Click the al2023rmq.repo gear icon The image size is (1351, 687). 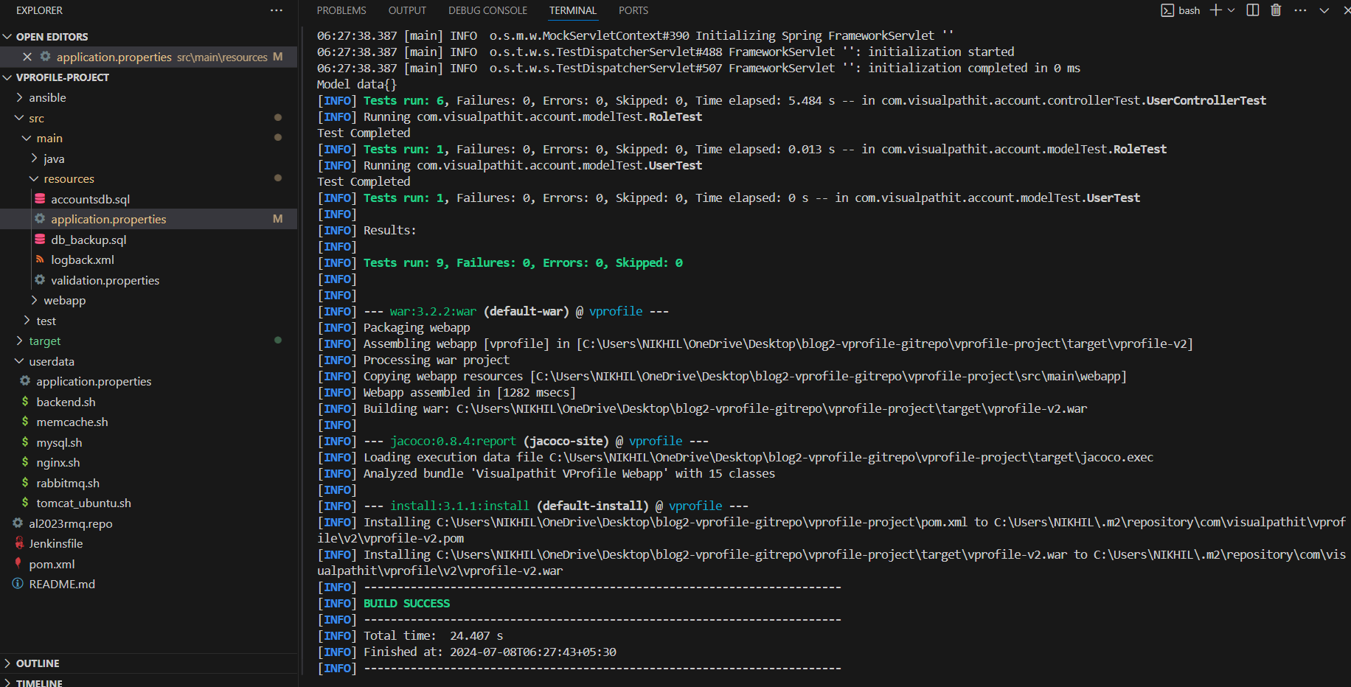click(x=18, y=523)
